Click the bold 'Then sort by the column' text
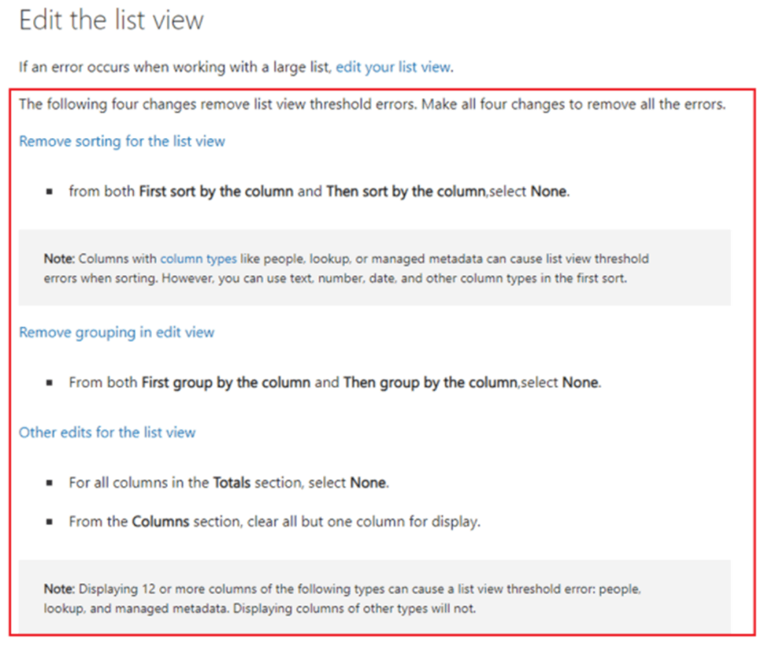 tap(406, 191)
